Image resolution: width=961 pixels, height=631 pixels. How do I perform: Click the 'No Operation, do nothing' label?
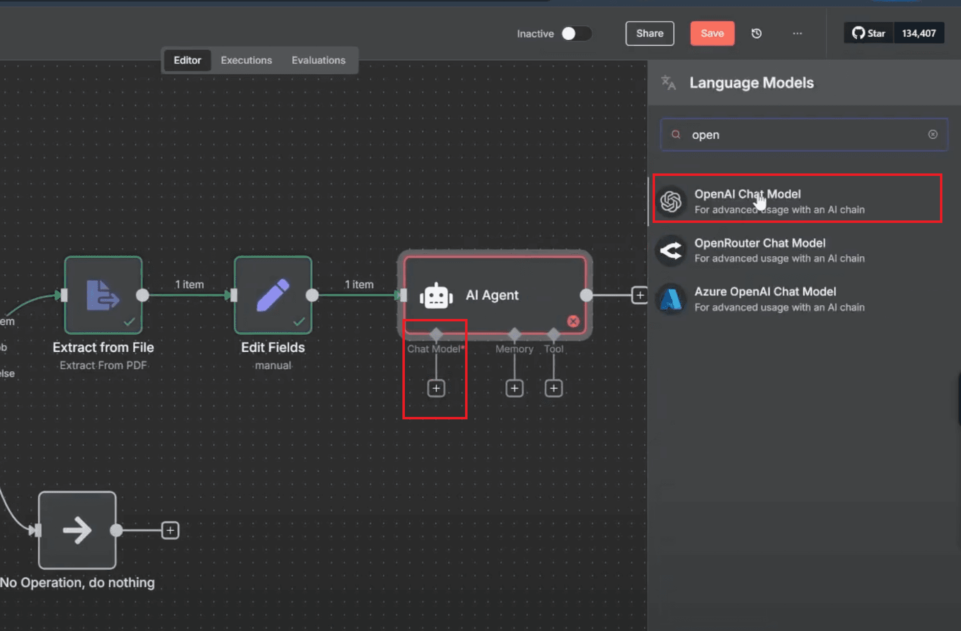[x=77, y=582]
